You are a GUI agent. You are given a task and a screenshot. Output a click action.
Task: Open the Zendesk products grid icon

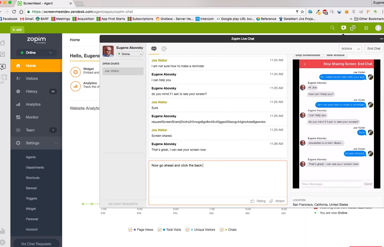[x=366, y=28]
